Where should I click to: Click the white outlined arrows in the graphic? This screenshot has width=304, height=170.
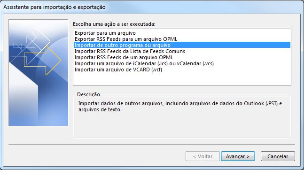pyautogui.click(x=31, y=45)
